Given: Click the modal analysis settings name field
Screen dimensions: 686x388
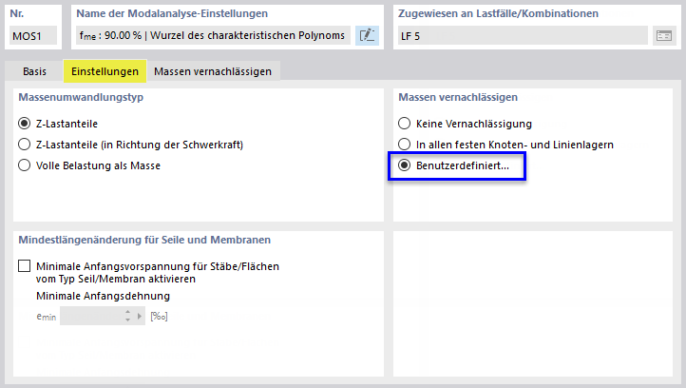Looking at the screenshot, I should click(214, 35).
